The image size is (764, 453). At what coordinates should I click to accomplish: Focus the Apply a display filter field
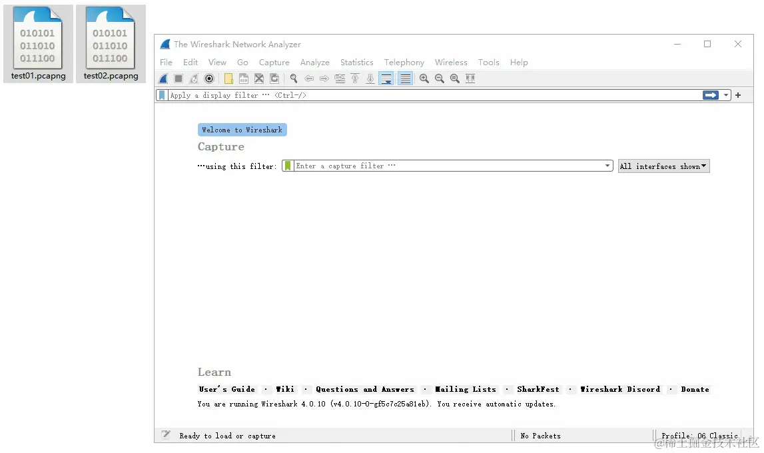(x=434, y=95)
